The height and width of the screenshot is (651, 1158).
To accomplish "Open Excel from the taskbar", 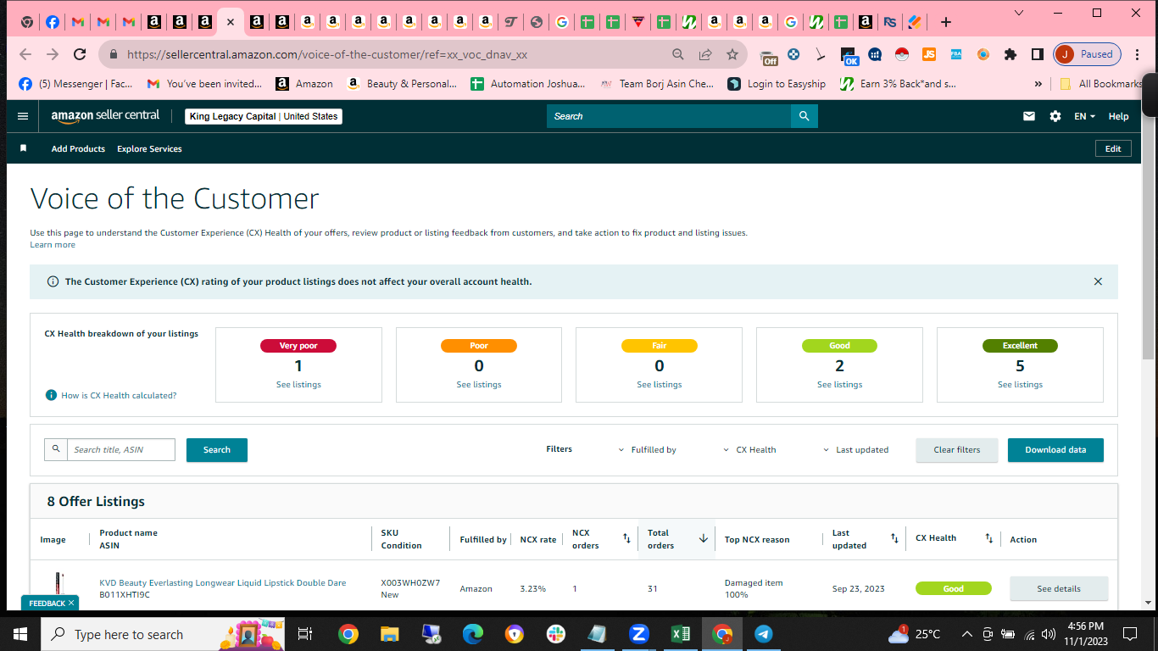I will click(680, 633).
